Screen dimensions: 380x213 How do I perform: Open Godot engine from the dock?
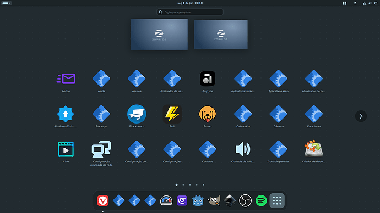198,200
